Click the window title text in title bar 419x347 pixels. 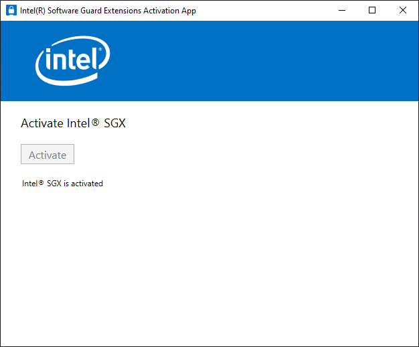point(108,11)
